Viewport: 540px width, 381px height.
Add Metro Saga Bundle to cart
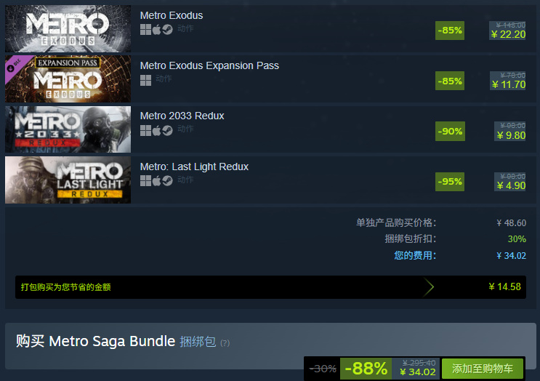[x=482, y=369]
